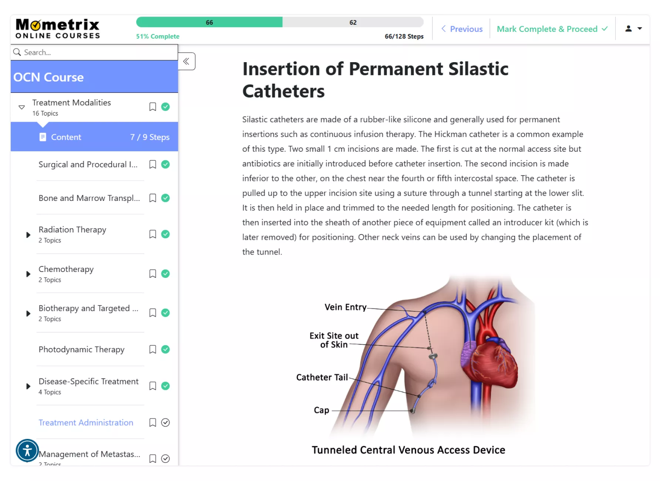This screenshot has height=481, width=660.
Task: Toggle completion check for Disease-Specific Treatment
Action: [x=165, y=386]
